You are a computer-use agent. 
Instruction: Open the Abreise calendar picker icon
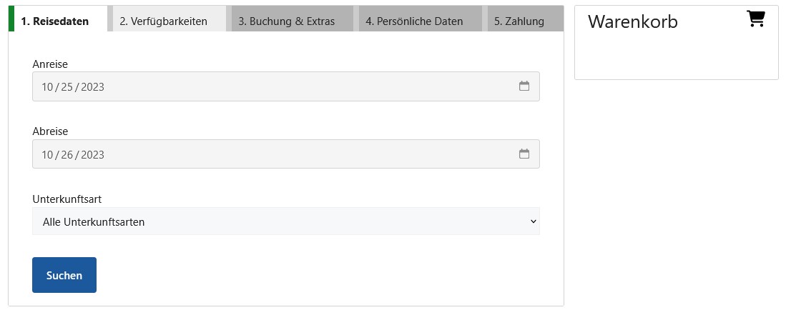pyautogui.click(x=524, y=154)
